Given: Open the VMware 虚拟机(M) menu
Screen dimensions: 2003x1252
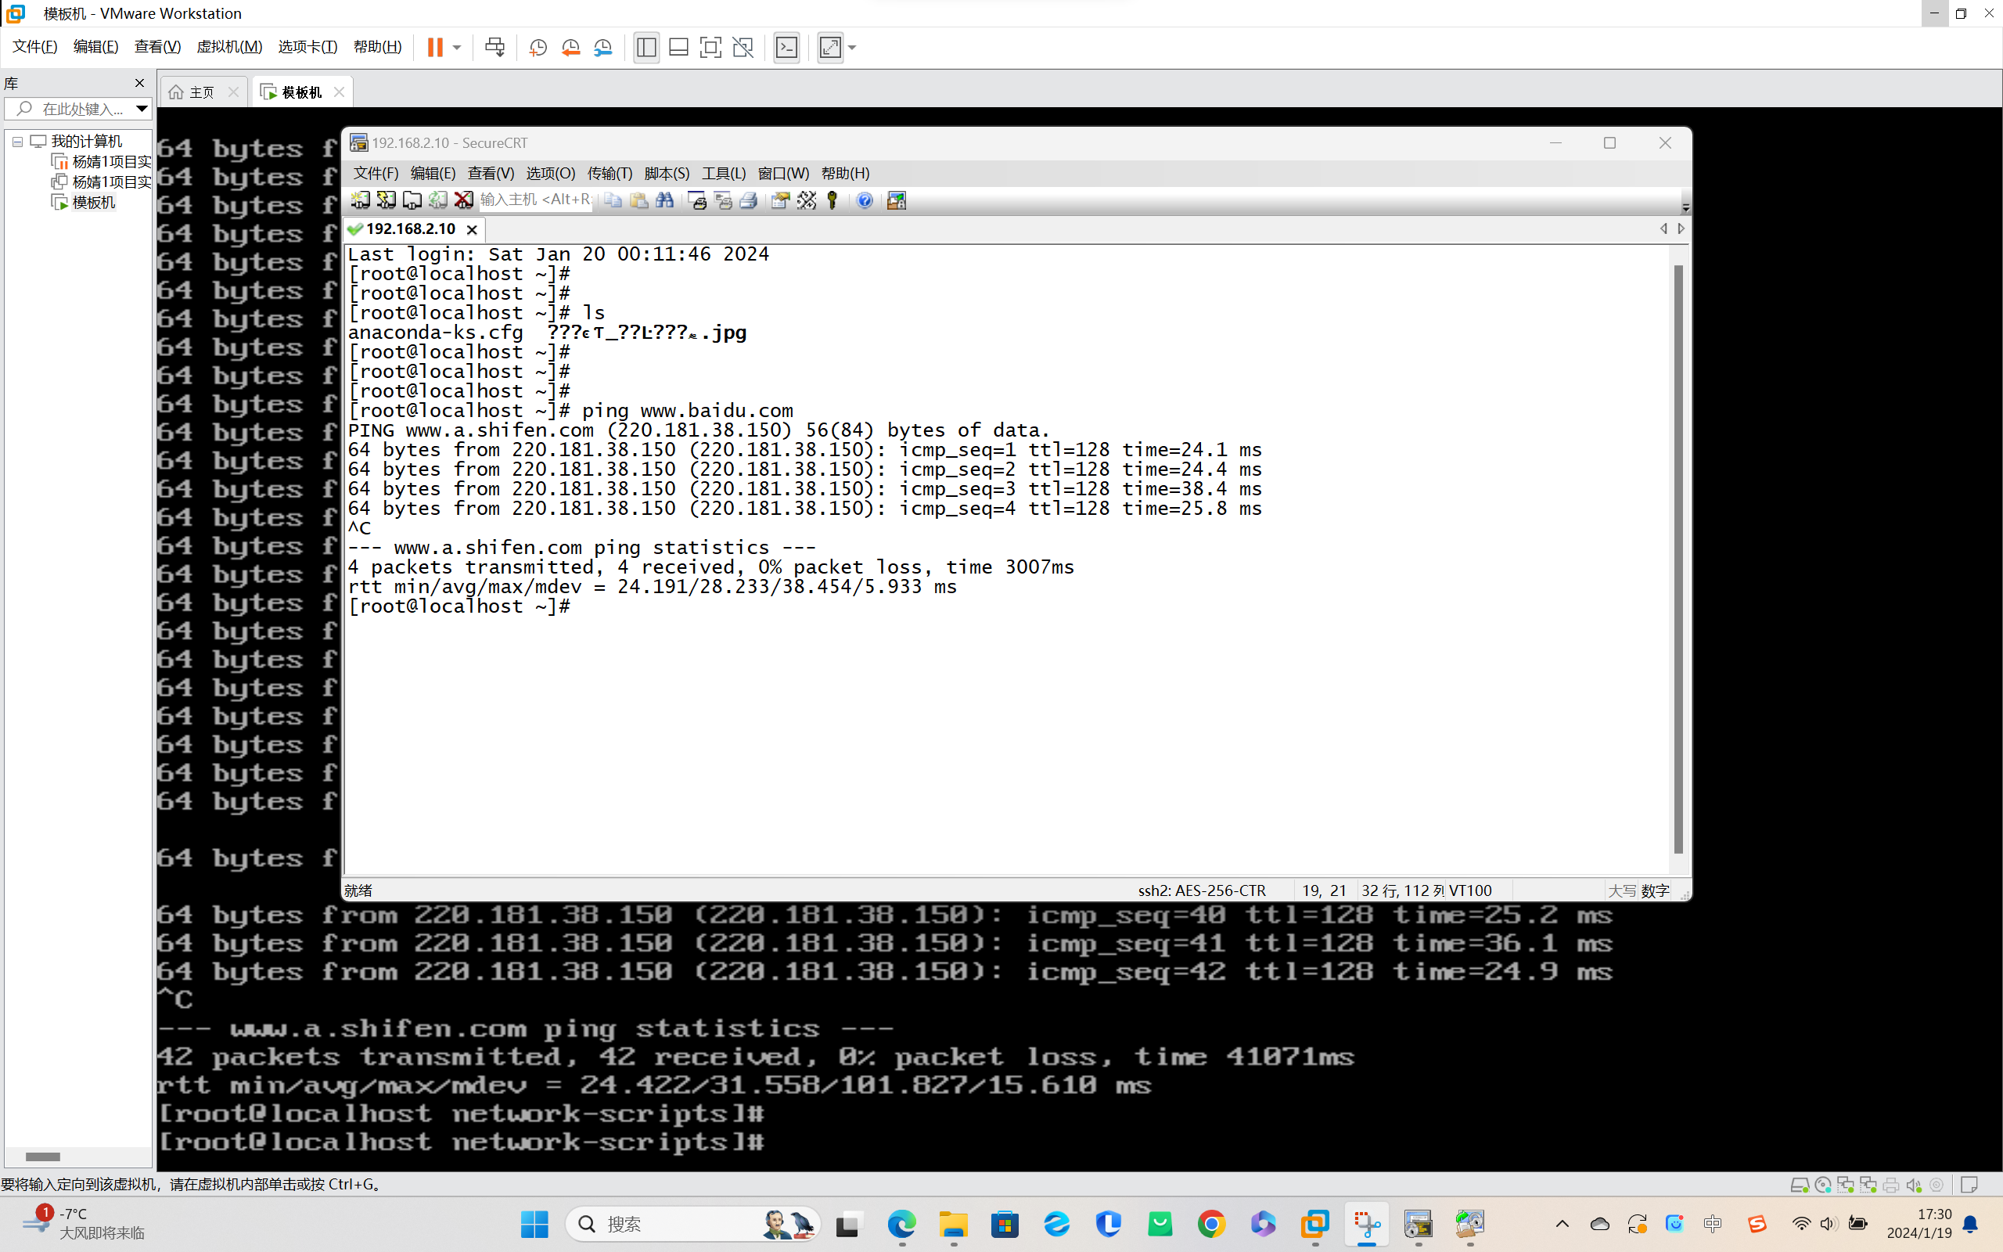Looking at the screenshot, I should point(229,47).
